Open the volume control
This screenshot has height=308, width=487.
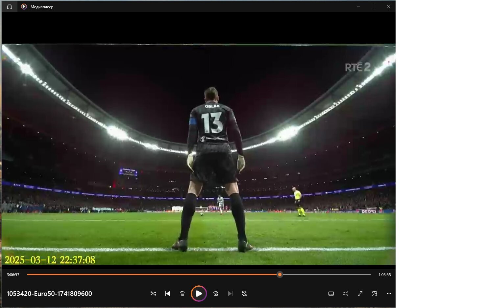click(346, 294)
